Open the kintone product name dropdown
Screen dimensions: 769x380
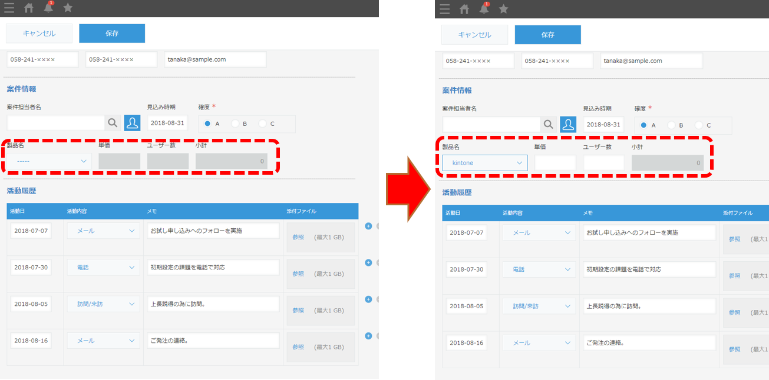coord(484,163)
